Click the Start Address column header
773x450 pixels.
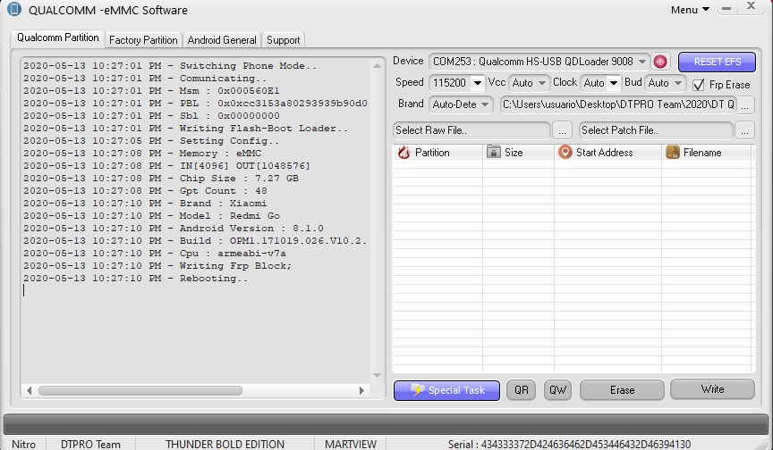pos(607,153)
